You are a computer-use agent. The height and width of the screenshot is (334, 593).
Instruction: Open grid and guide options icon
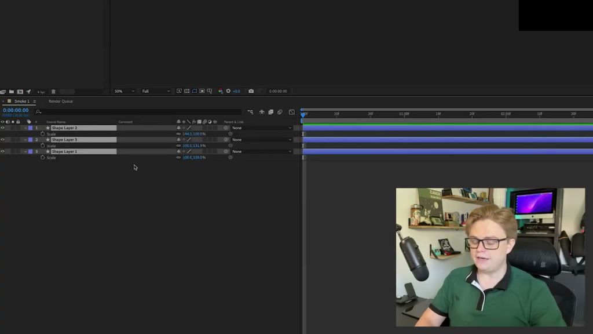click(x=210, y=91)
